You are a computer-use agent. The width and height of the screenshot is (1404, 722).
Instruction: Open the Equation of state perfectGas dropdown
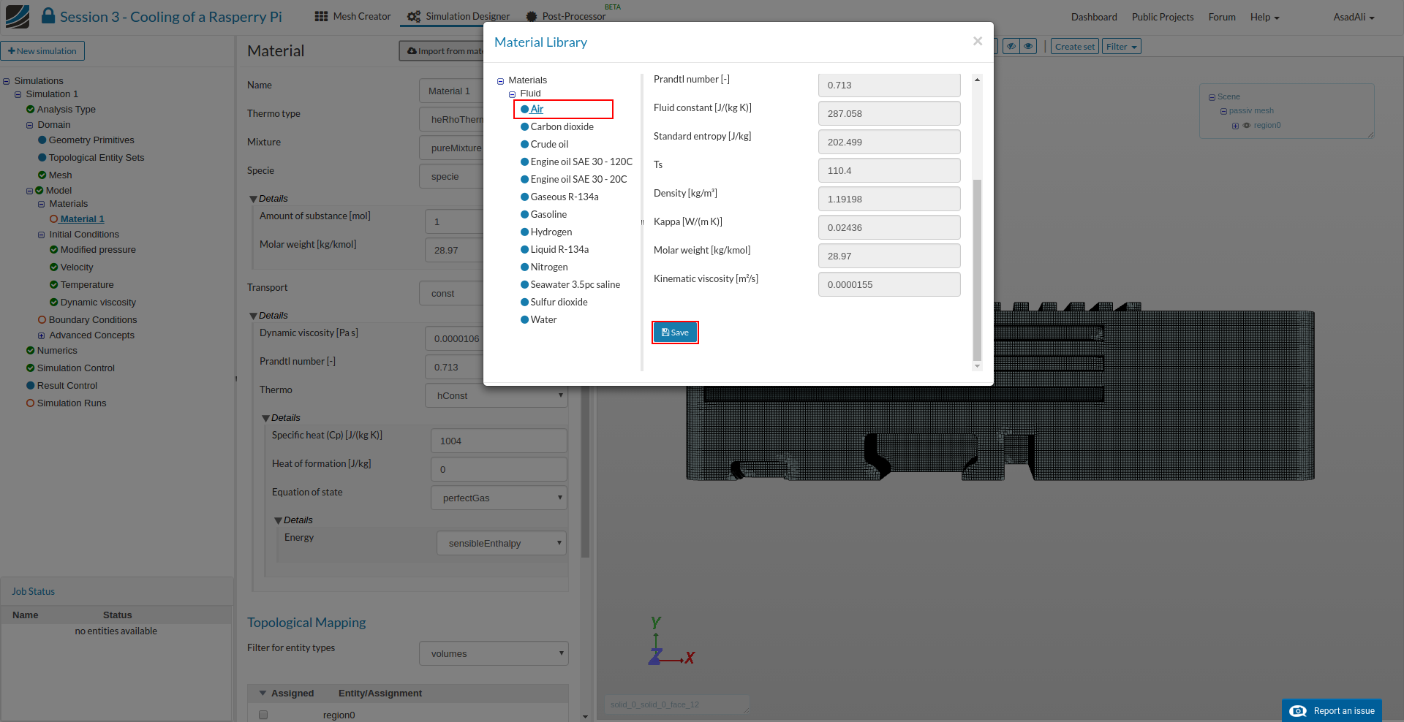(499, 498)
